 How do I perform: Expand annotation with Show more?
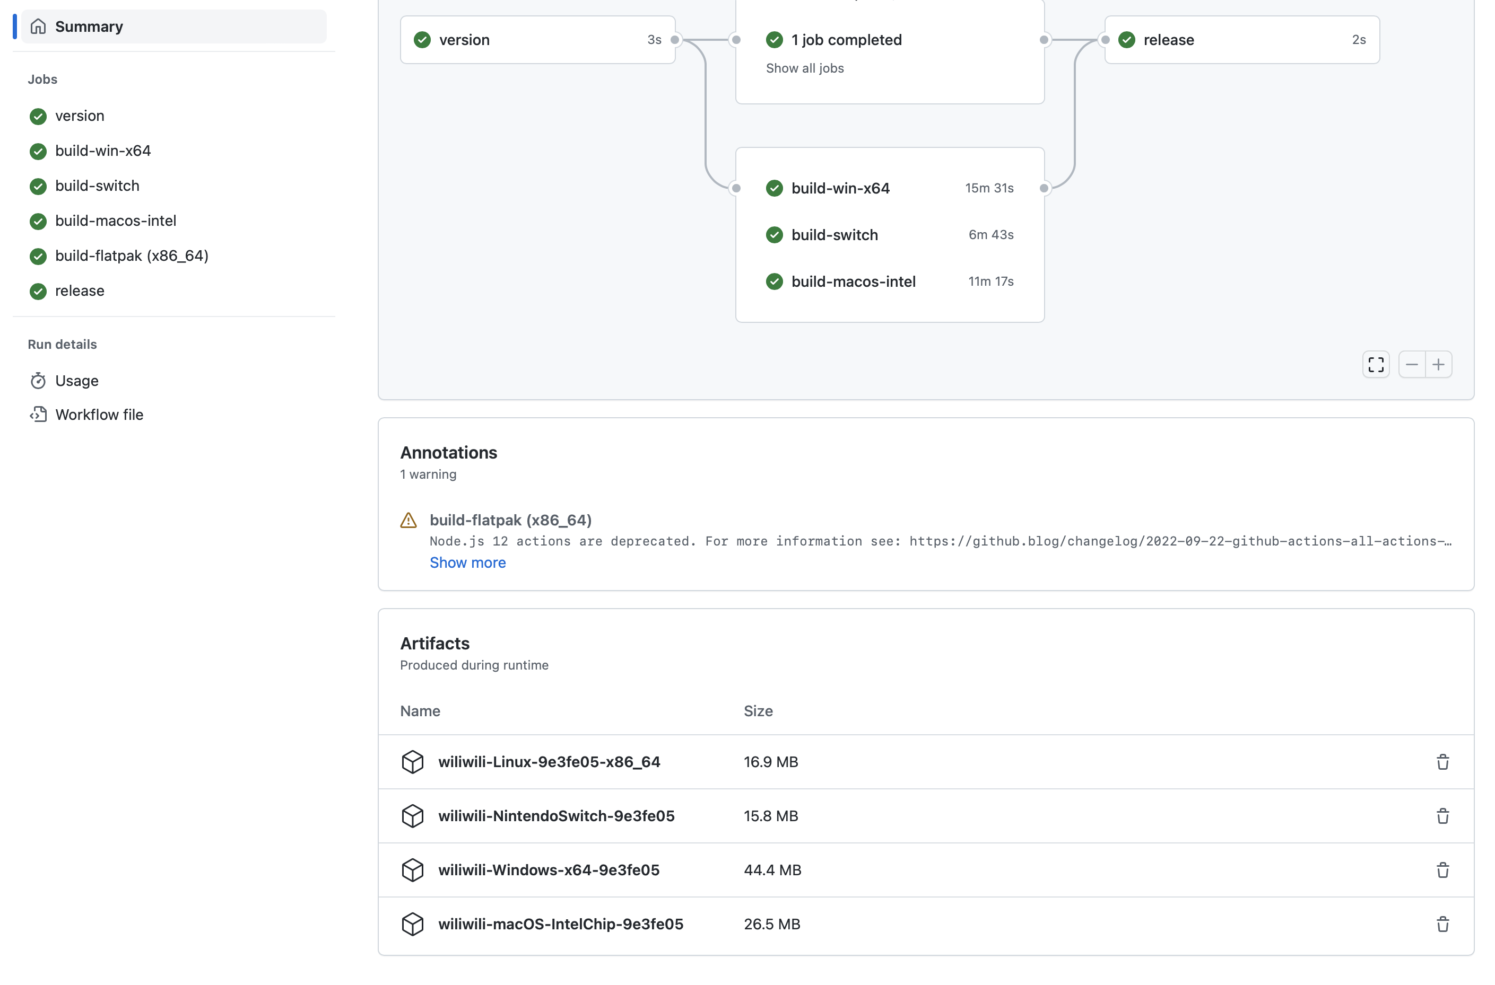[468, 562]
